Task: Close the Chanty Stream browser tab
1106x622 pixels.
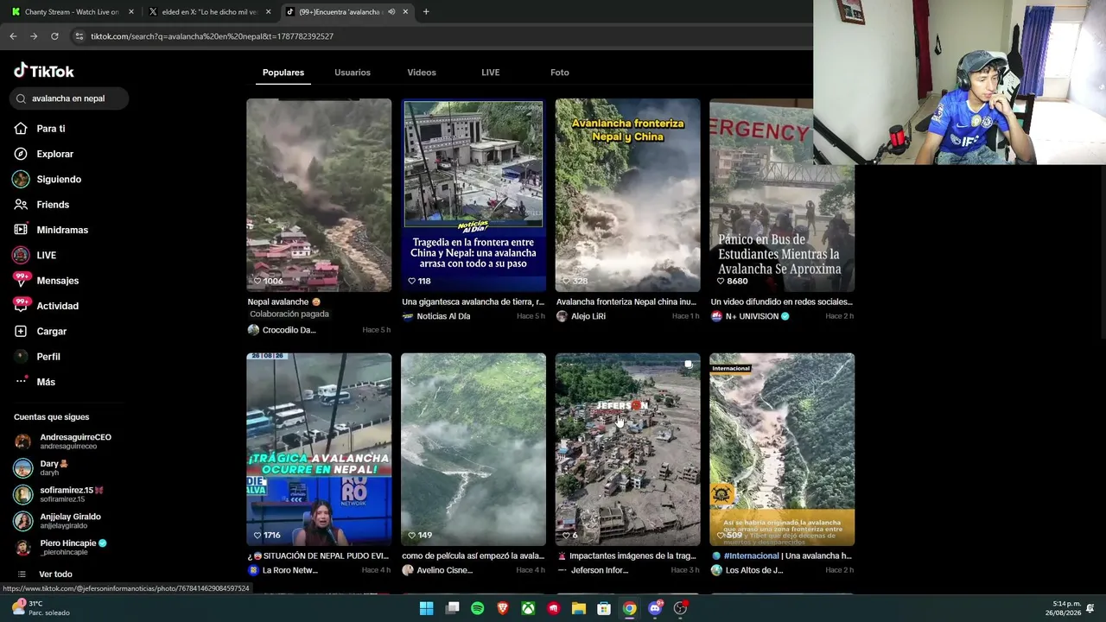Action: coord(131,12)
